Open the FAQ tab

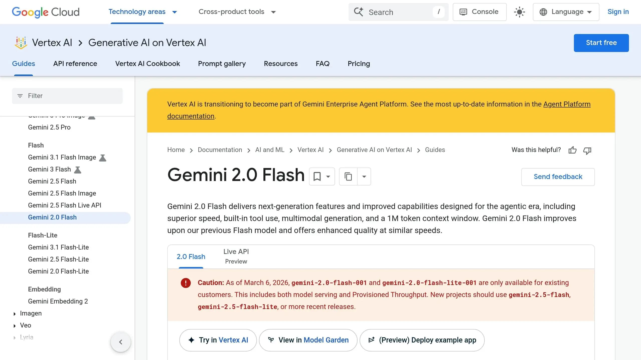click(x=323, y=64)
